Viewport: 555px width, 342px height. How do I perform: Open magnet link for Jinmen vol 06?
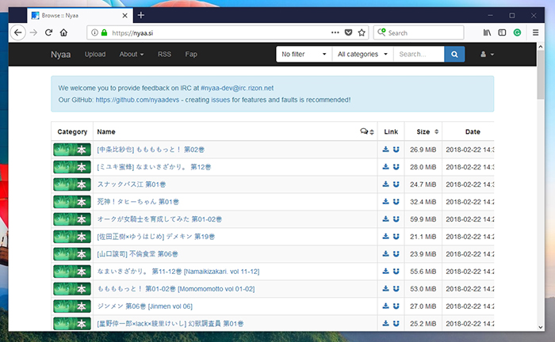pyautogui.click(x=396, y=306)
